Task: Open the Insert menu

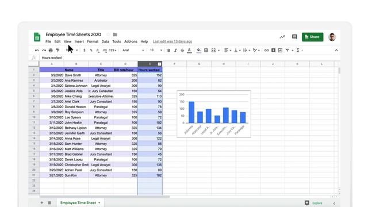Action: coord(79,41)
